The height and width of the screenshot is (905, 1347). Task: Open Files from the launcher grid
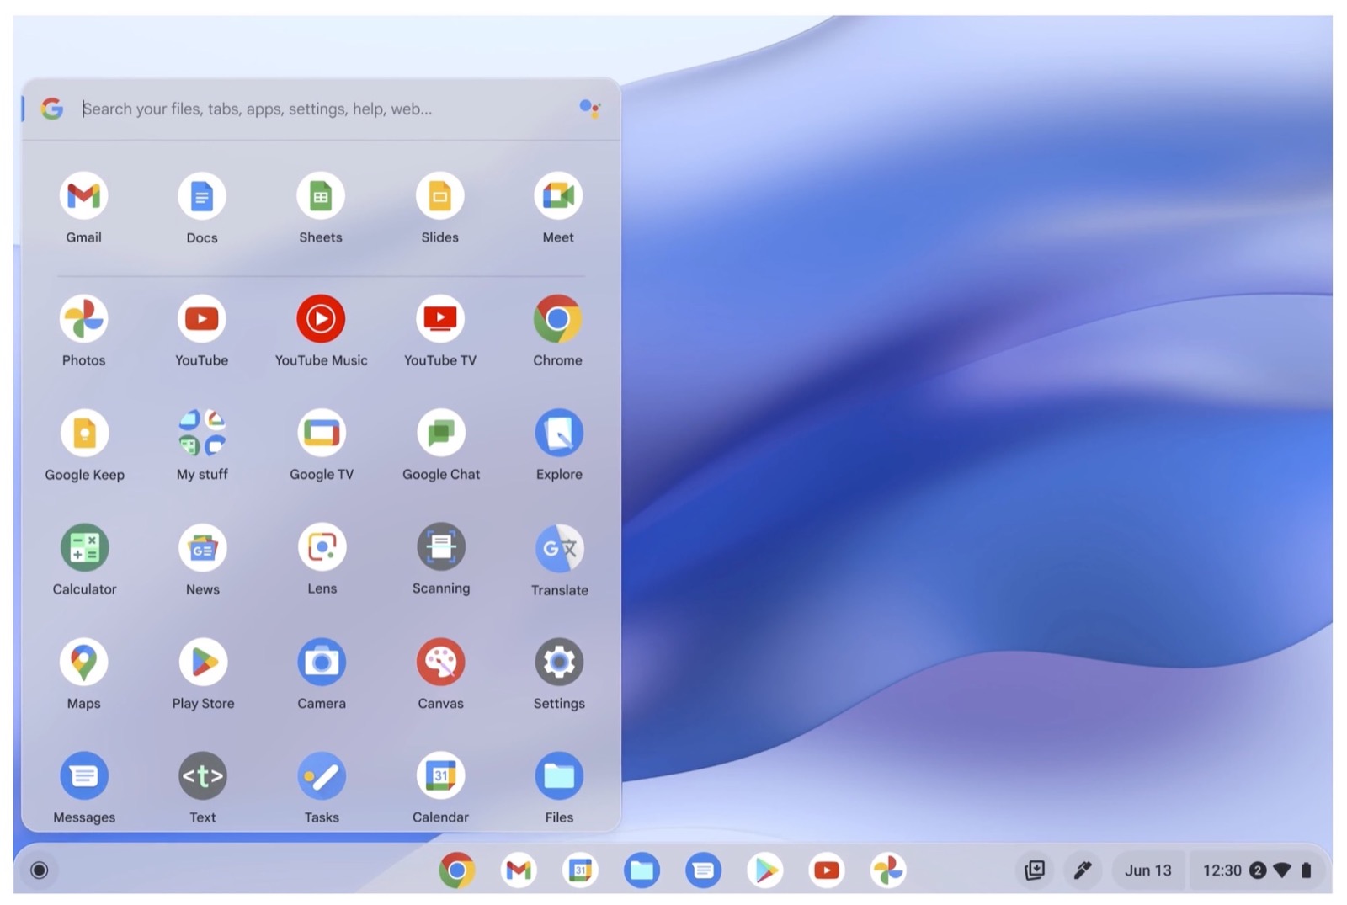click(x=559, y=776)
